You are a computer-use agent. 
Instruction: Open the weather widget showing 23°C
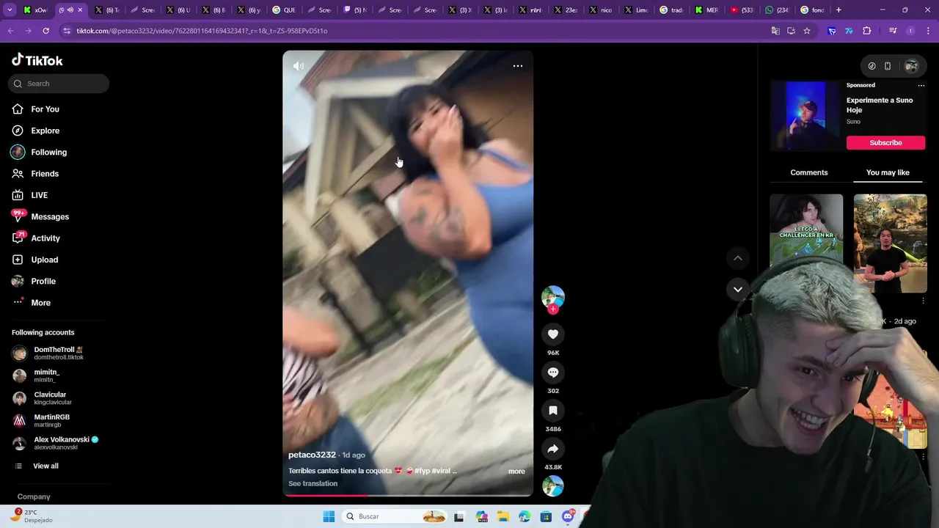pos(33,516)
